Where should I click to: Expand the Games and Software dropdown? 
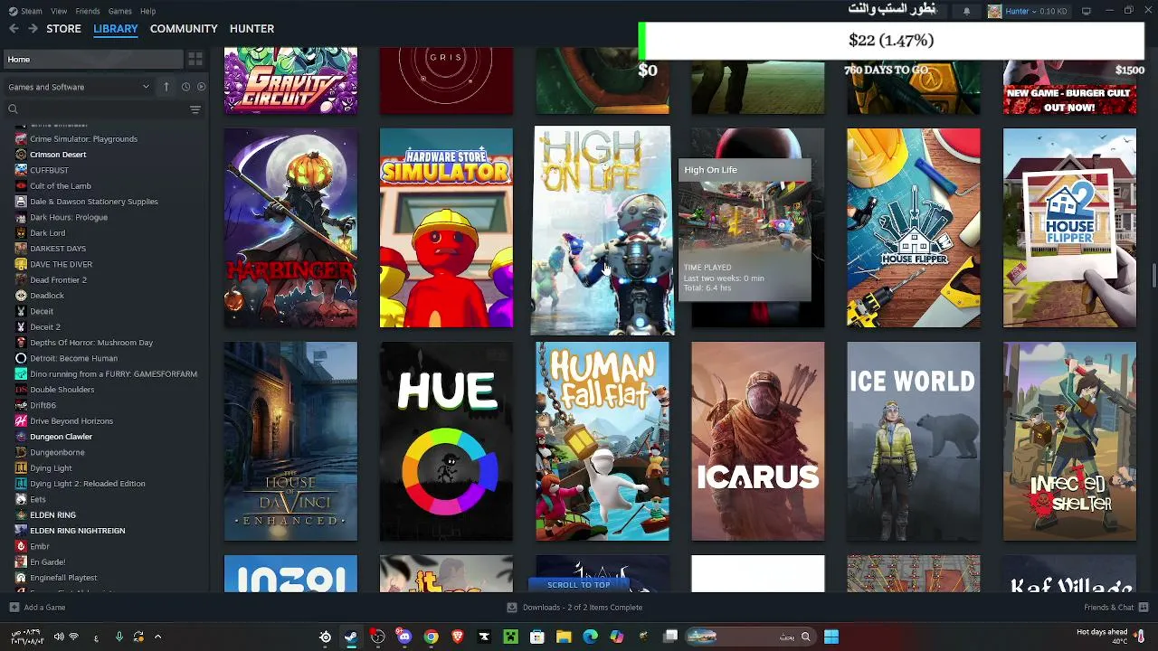(x=79, y=87)
